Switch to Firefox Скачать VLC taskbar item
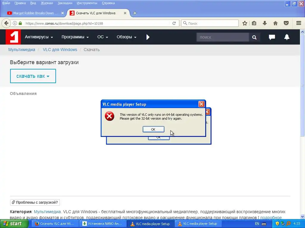Screen dimensions: 305x228 (x=55, y=224)
